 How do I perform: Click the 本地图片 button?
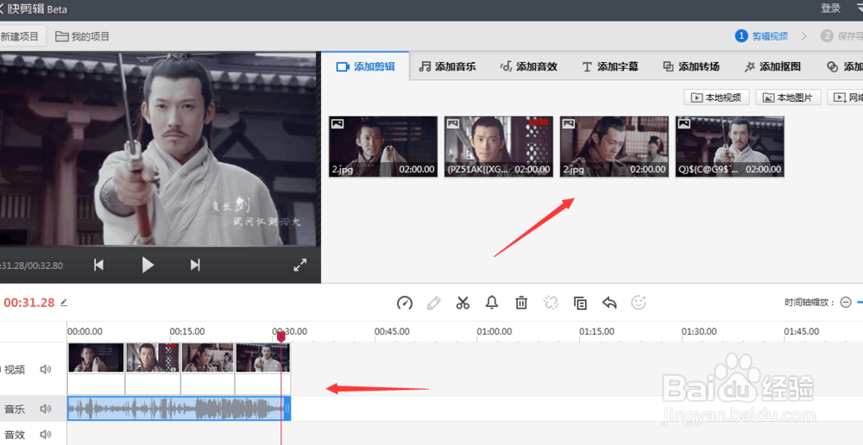tap(788, 97)
